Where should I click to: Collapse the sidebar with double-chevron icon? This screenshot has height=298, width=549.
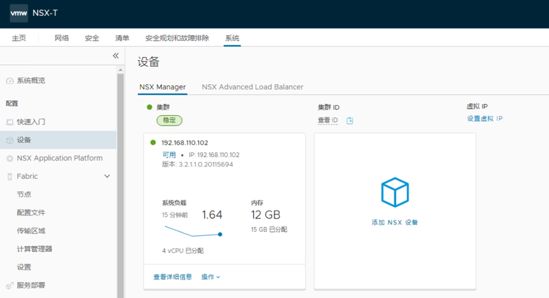pyautogui.click(x=116, y=56)
